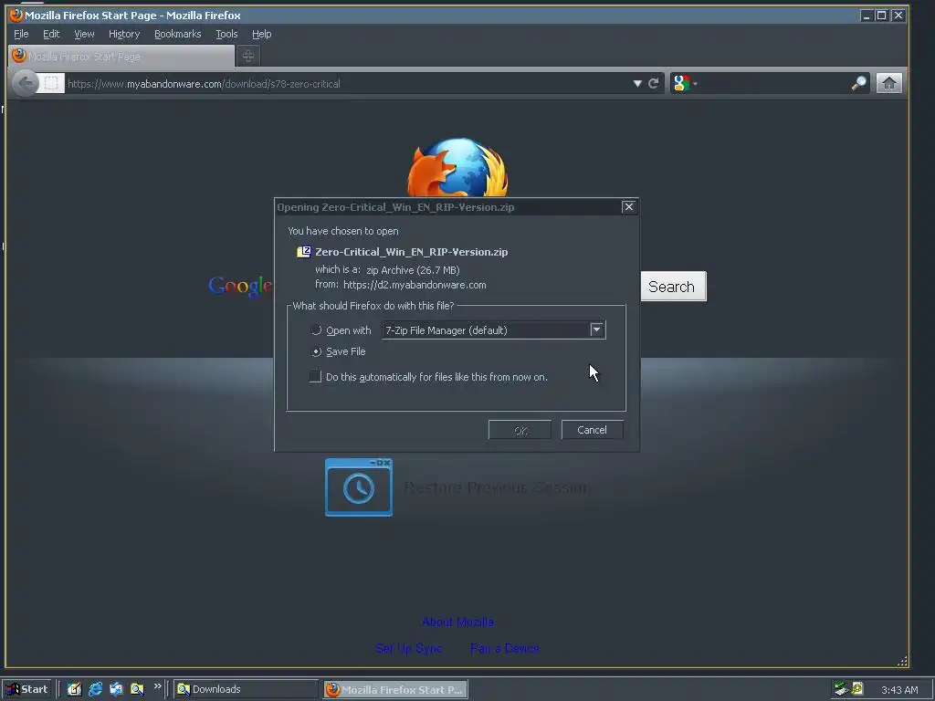Click the back arrow navigation button

25,83
